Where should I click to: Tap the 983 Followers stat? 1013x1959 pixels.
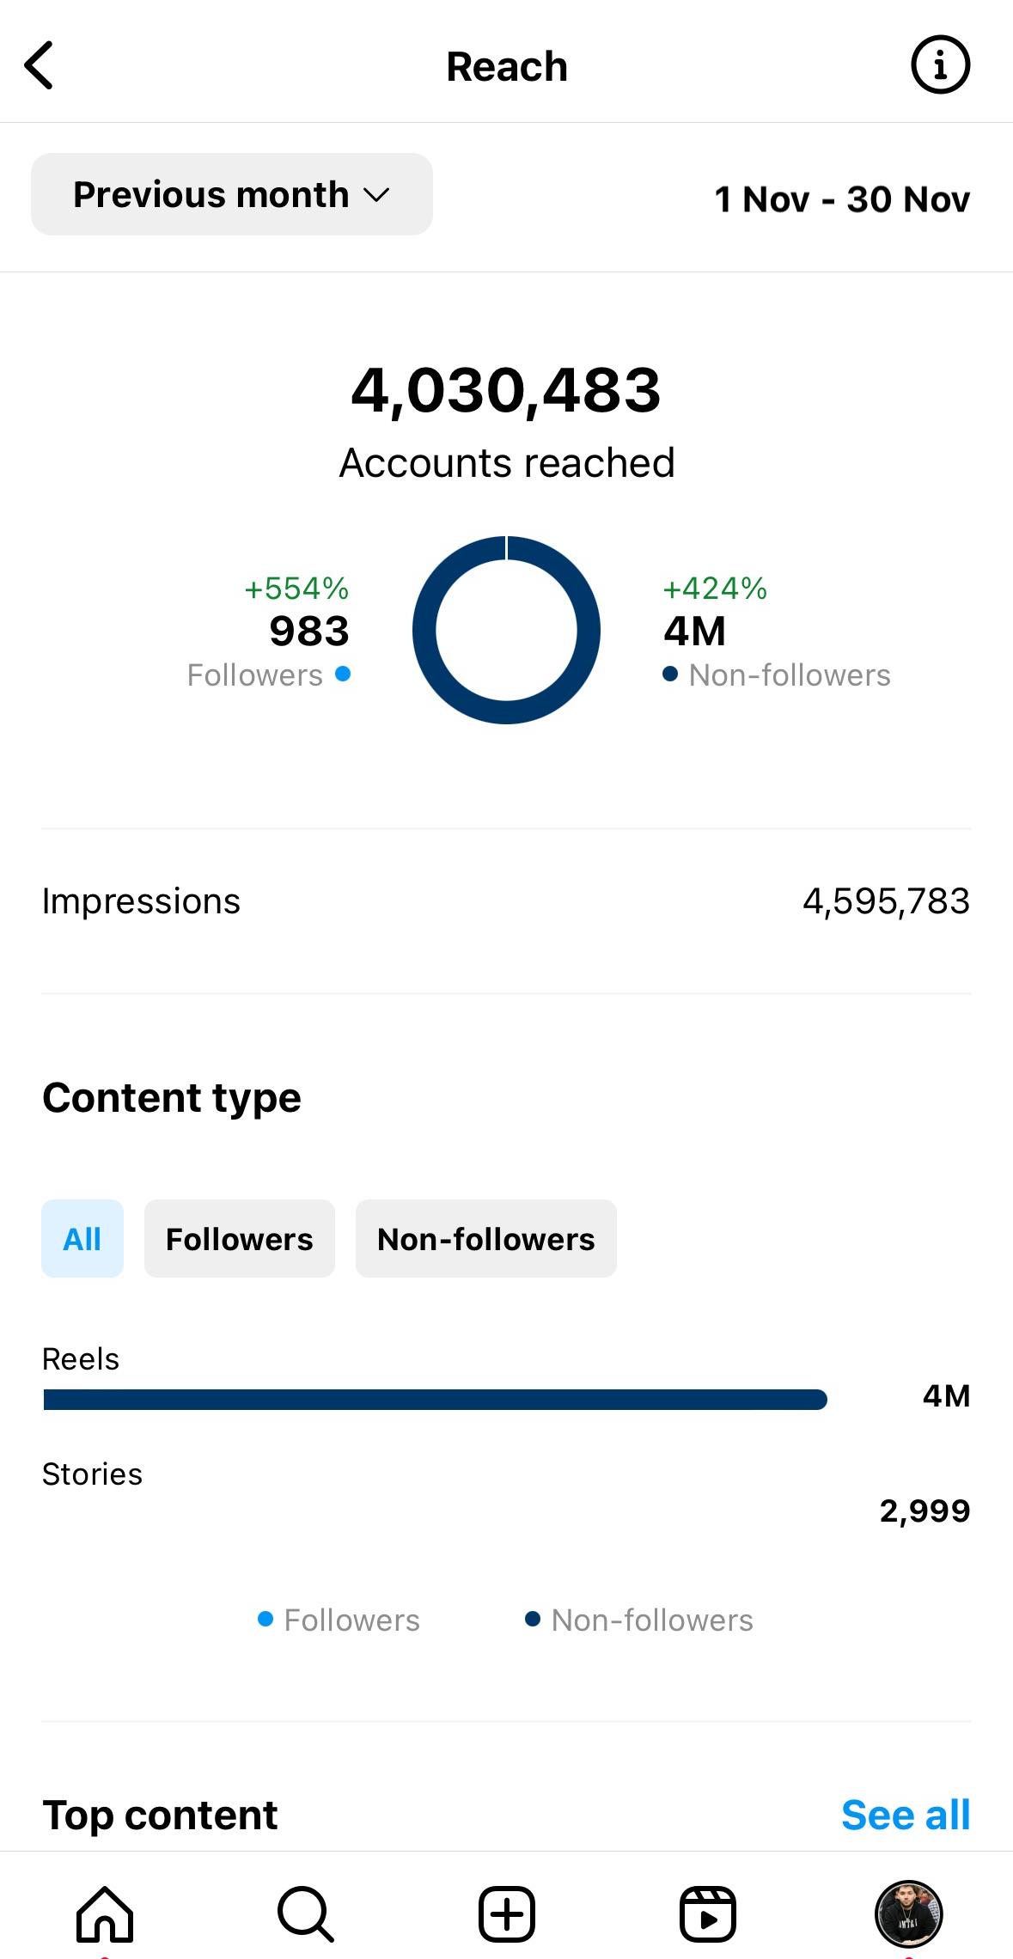(x=308, y=632)
